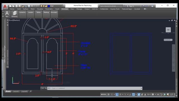The width and height of the screenshot is (179, 101).
Task: Switch to the Layout2 tab
Action: 24,91
